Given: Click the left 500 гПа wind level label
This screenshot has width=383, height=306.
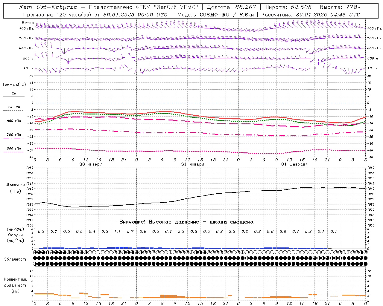Looking at the screenshot, I should [x=26, y=28].
